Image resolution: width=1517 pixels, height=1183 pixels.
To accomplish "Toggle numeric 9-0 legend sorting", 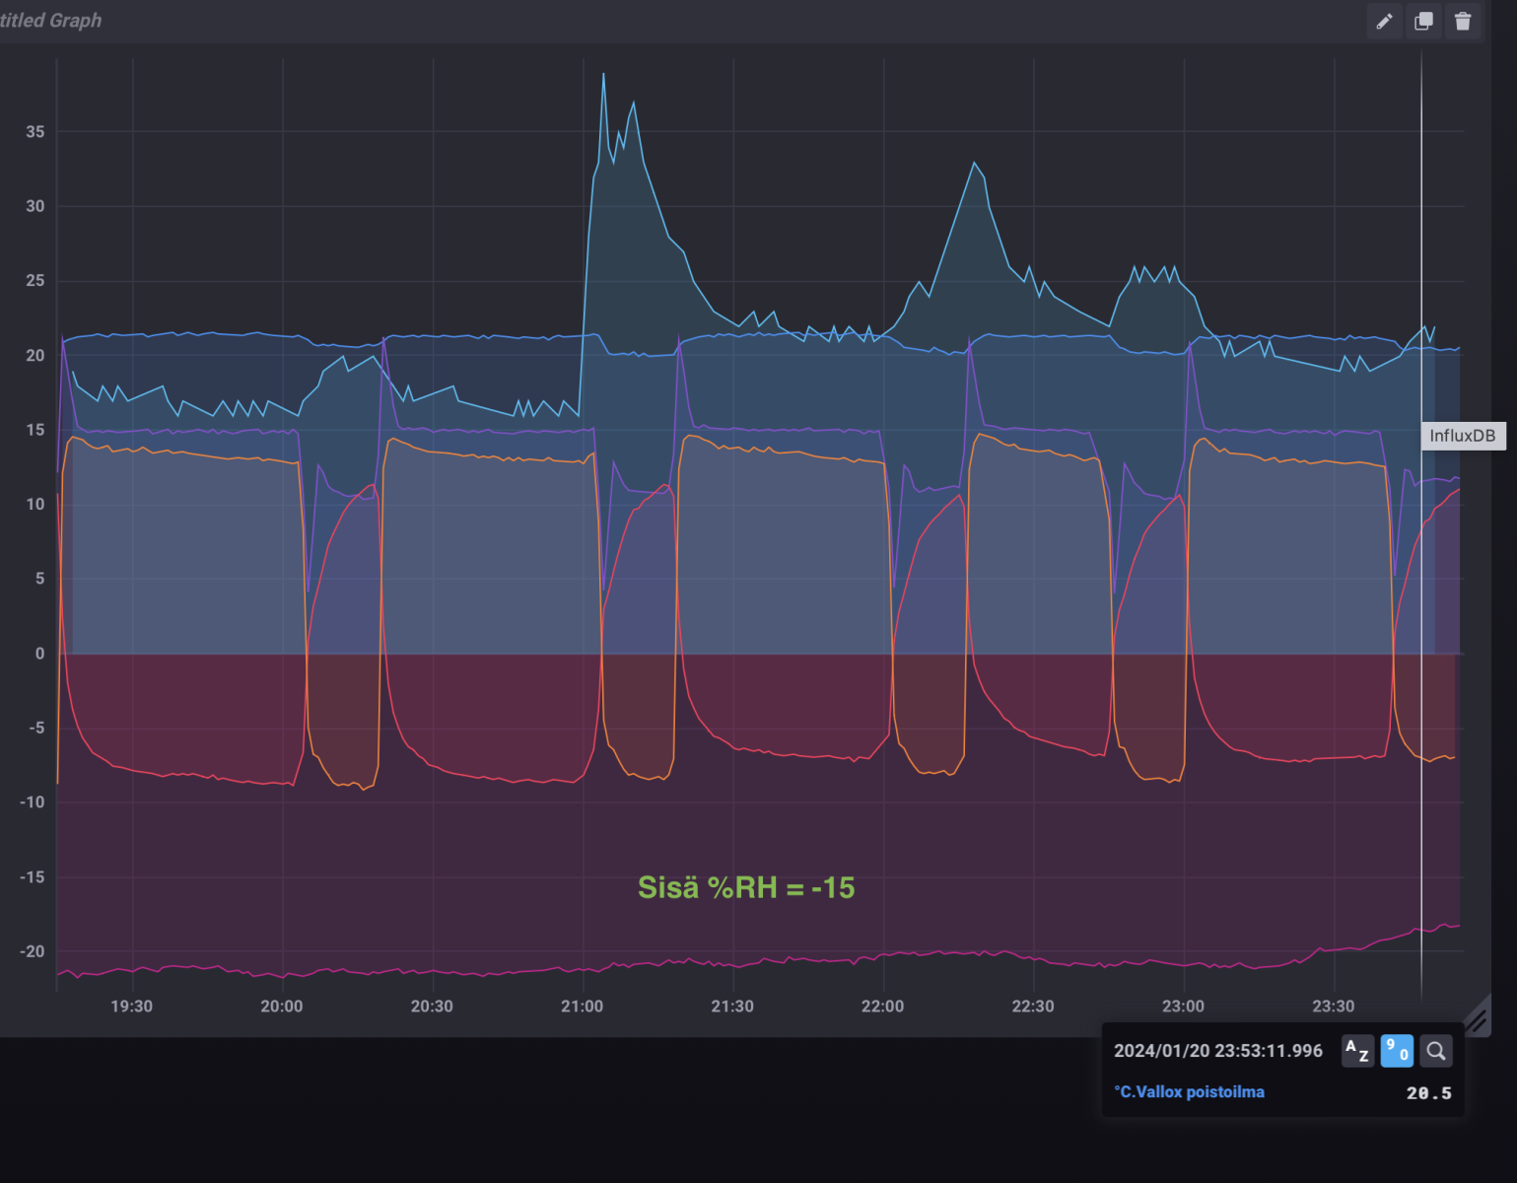I will (x=1397, y=1051).
